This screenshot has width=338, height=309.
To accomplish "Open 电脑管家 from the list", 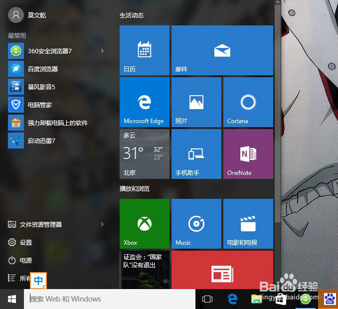I will click(56, 105).
